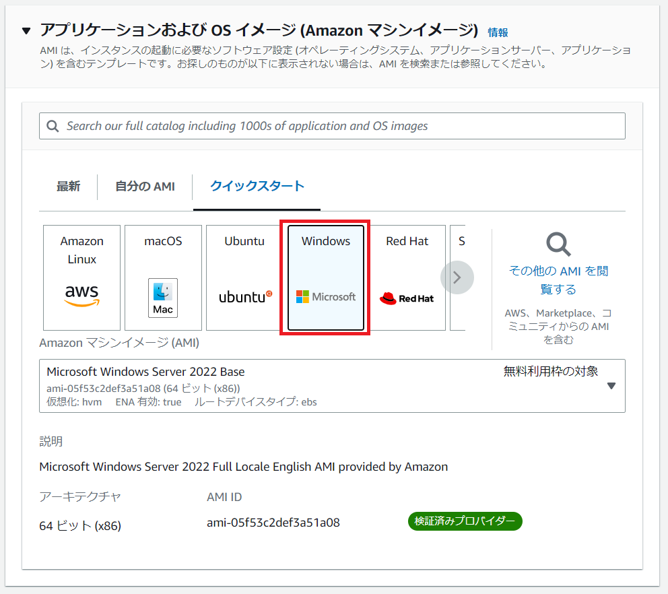
Task: Click the 説明 label
Action: [x=51, y=441]
